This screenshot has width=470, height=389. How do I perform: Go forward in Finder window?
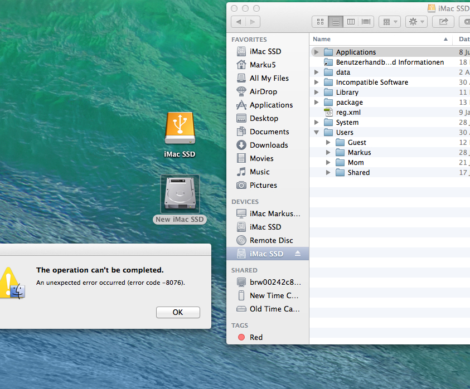click(x=253, y=22)
